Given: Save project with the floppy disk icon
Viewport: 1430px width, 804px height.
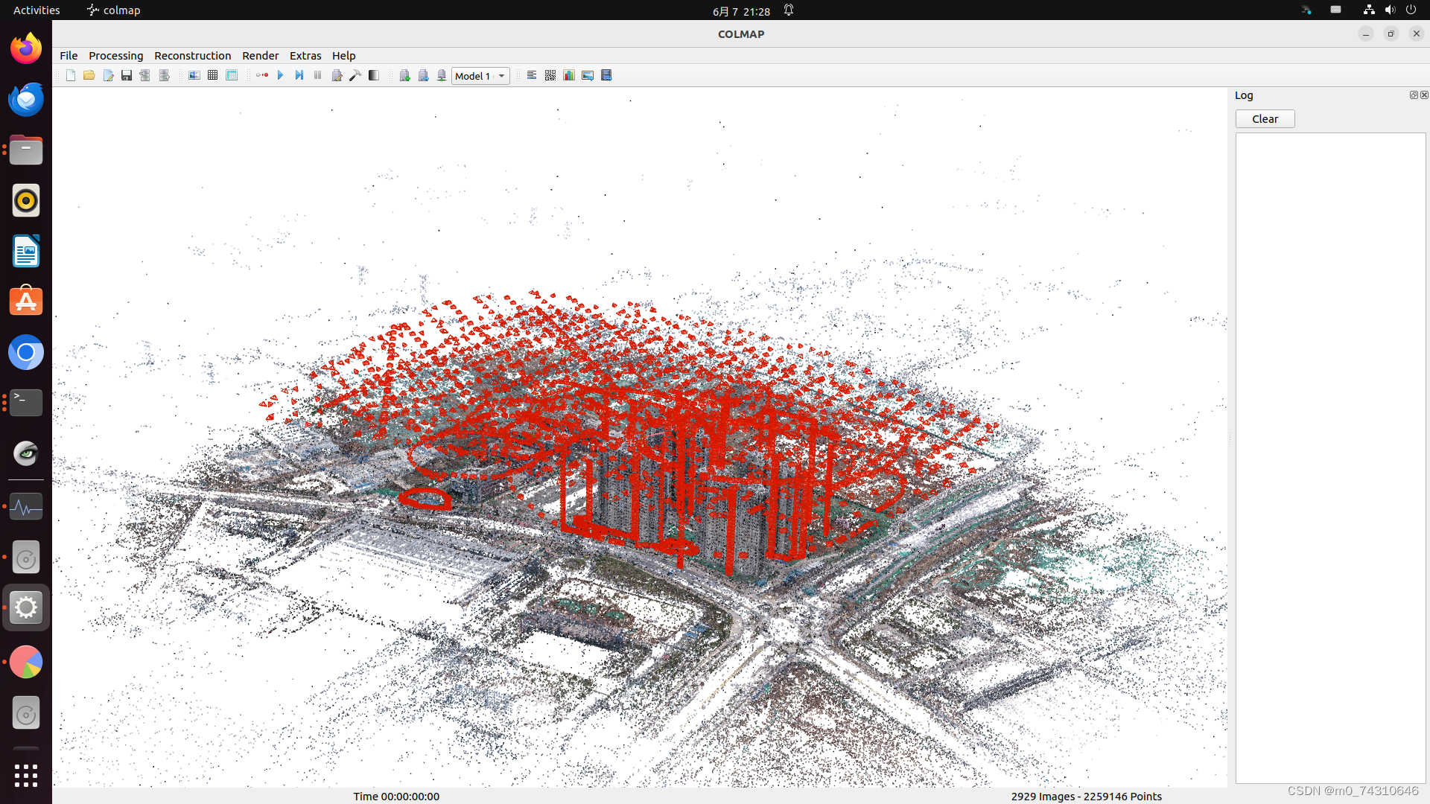Looking at the screenshot, I should point(127,75).
